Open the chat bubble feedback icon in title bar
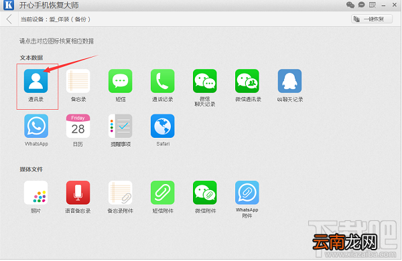Viewport: 402px width, 261px height. pyautogui.click(x=362, y=5)
